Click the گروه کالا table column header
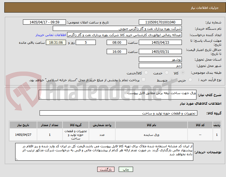The height and width of the screenshot is (177, 226). pyautogui.click(x=76, y=125)
